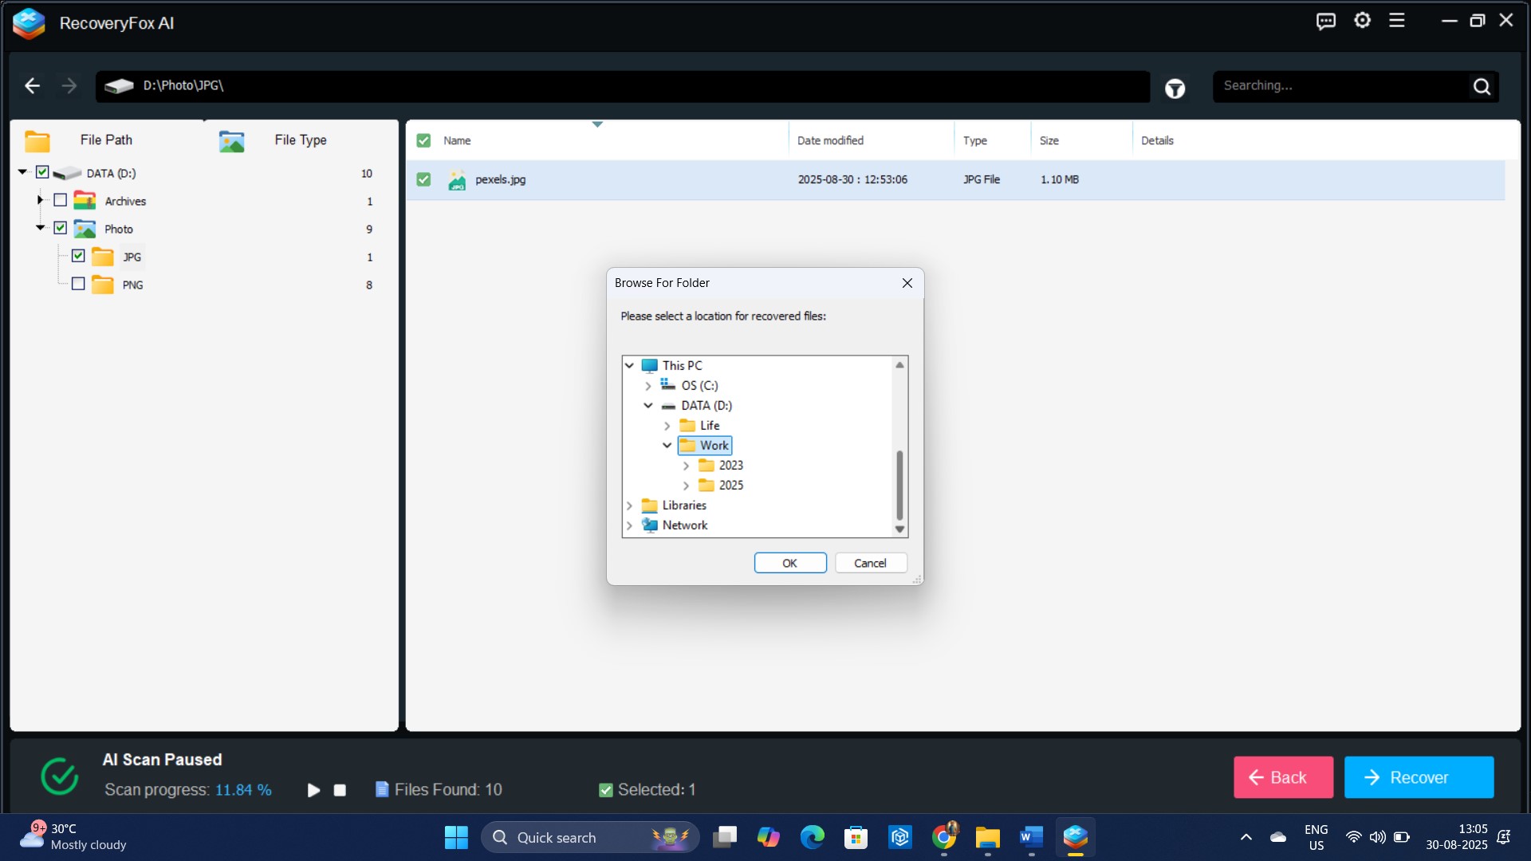Check the PNG folder checkbox
The image size is (1531, 861).
click(78, 284)
